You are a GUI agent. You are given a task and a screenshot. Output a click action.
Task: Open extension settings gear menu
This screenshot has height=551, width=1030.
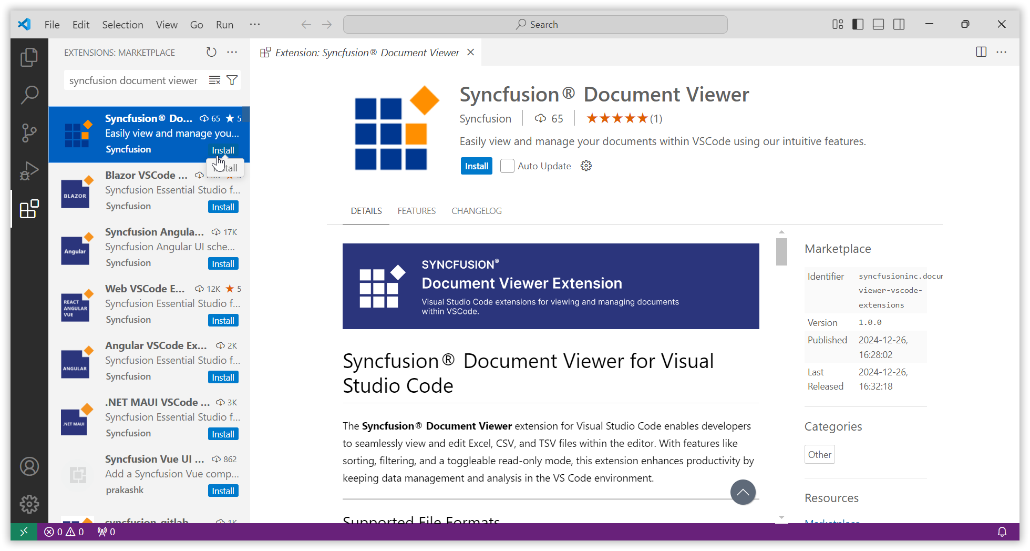click(586, 166)
